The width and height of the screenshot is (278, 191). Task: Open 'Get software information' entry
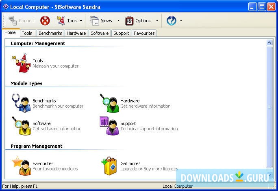click(x=57, y=129)
